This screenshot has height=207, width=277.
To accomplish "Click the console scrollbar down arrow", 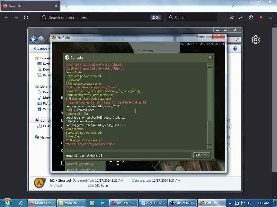I will coord(210,147).
